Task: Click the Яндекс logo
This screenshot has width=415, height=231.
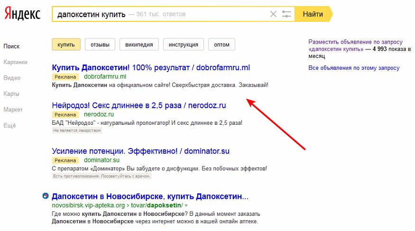Action: pos(22,14)
